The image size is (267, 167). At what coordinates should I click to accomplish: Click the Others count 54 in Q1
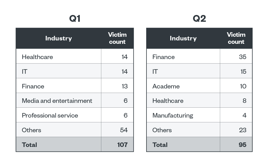124,130
